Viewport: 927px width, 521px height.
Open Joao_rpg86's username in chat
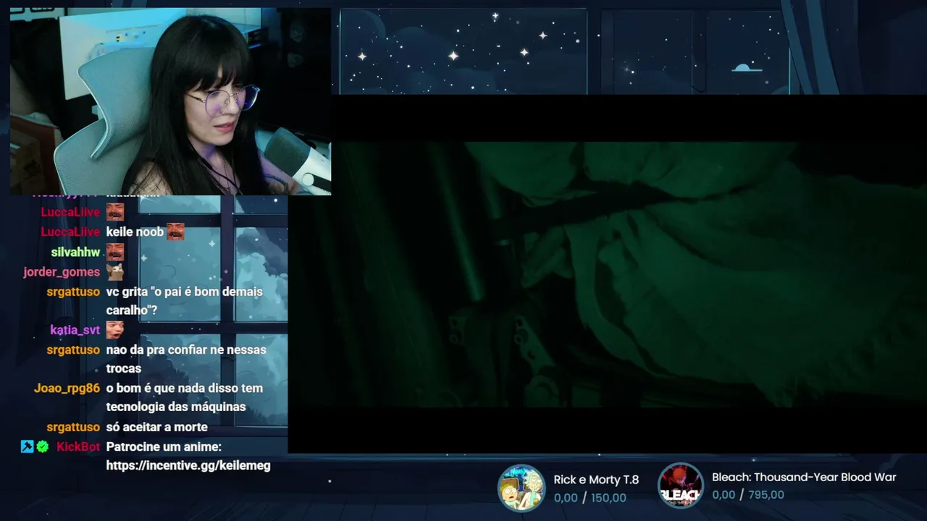click(x=67, y=388)
